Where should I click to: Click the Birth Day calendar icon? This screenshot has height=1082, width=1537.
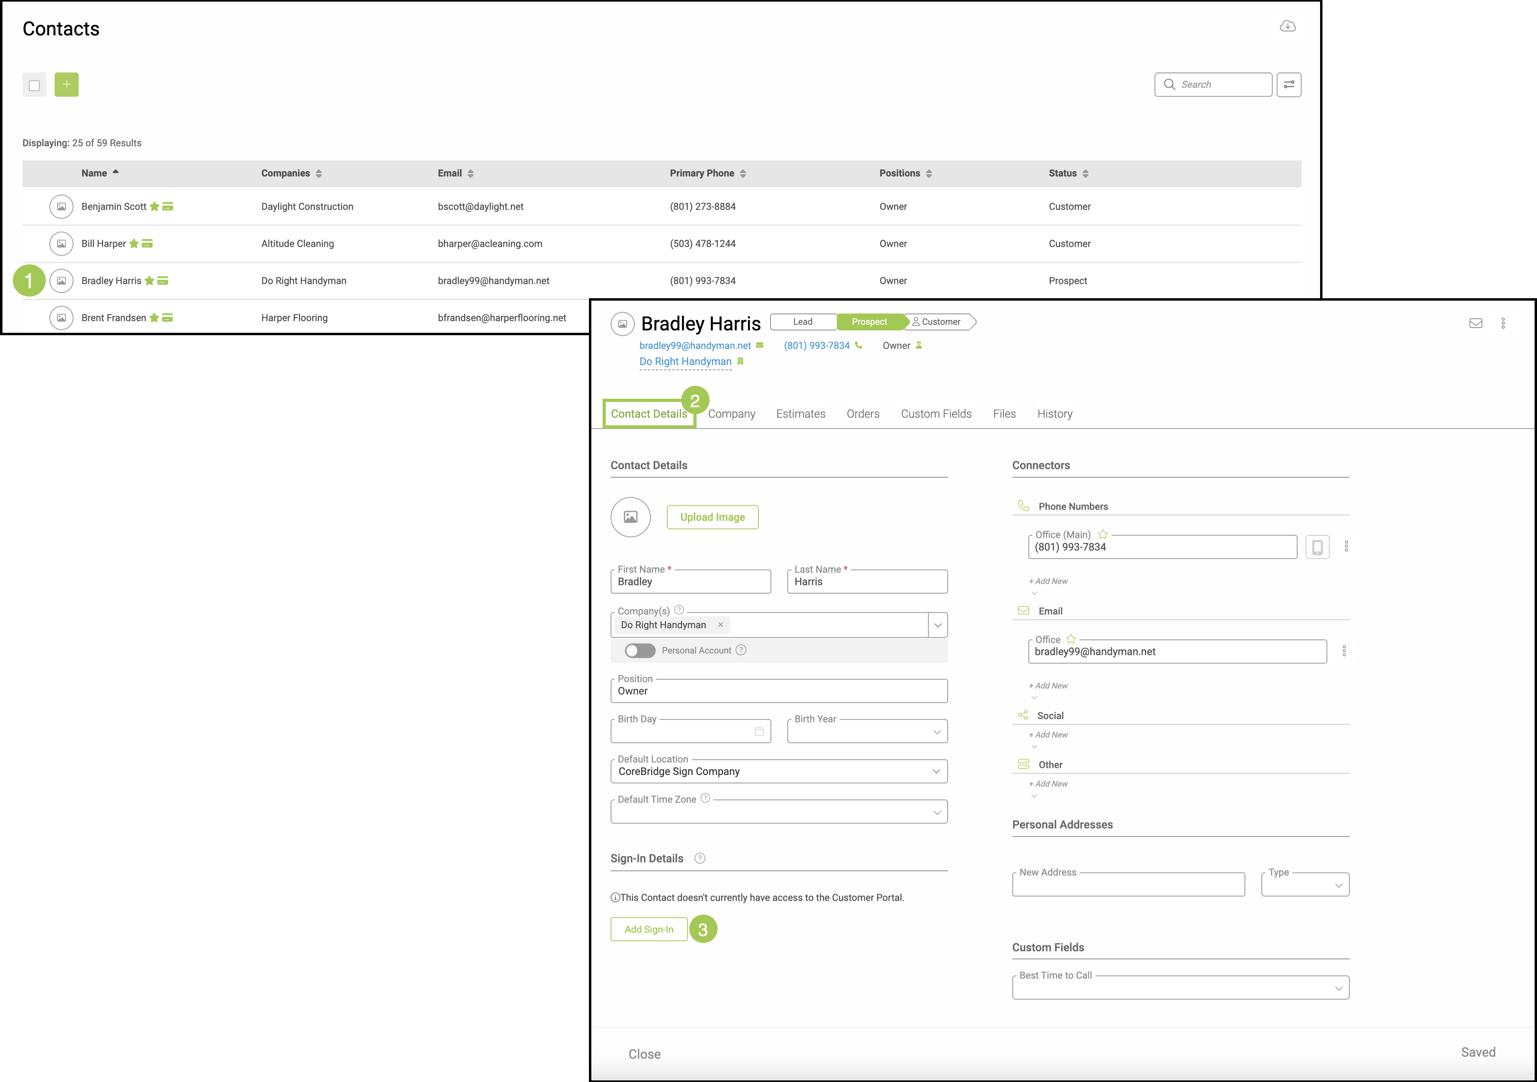(x=759, y=732)
